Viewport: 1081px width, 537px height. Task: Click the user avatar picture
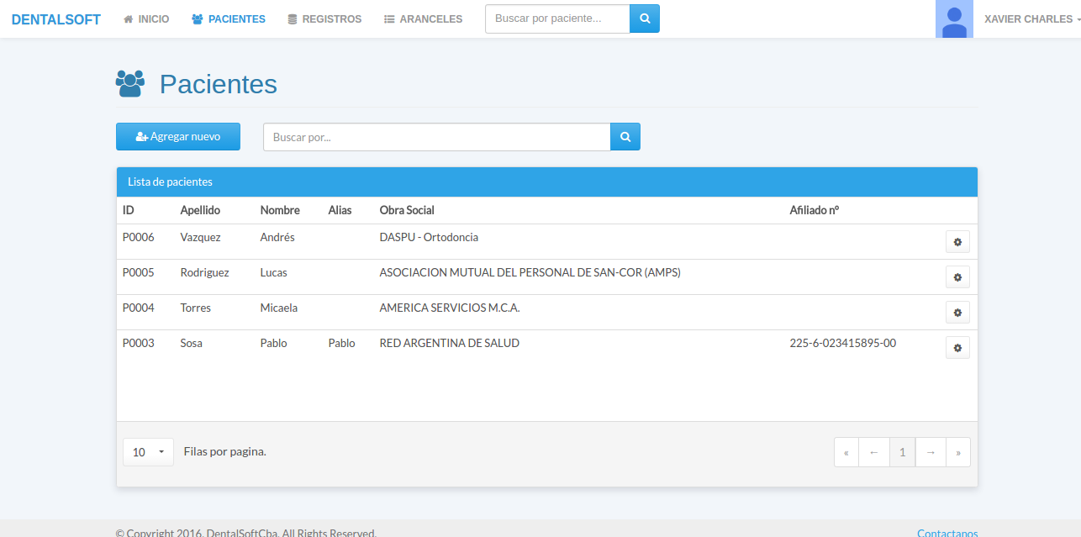click(954, 19)
